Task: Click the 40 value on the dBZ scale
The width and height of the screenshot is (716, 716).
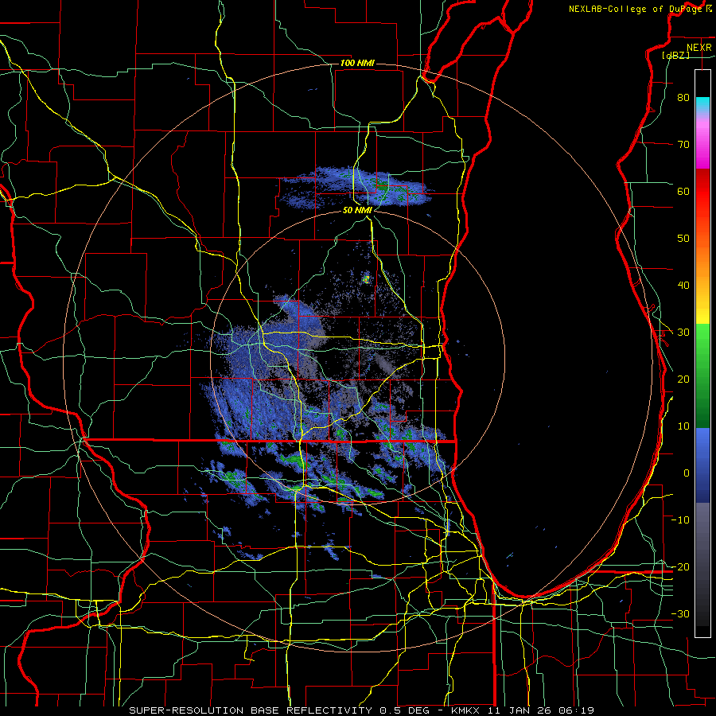Action: coord(683,285)
